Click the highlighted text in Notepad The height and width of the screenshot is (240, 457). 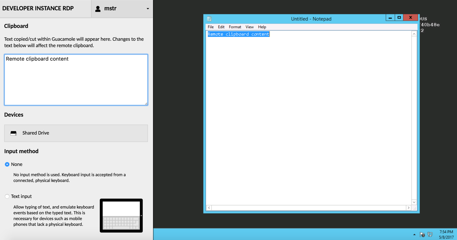click(238, 34)
